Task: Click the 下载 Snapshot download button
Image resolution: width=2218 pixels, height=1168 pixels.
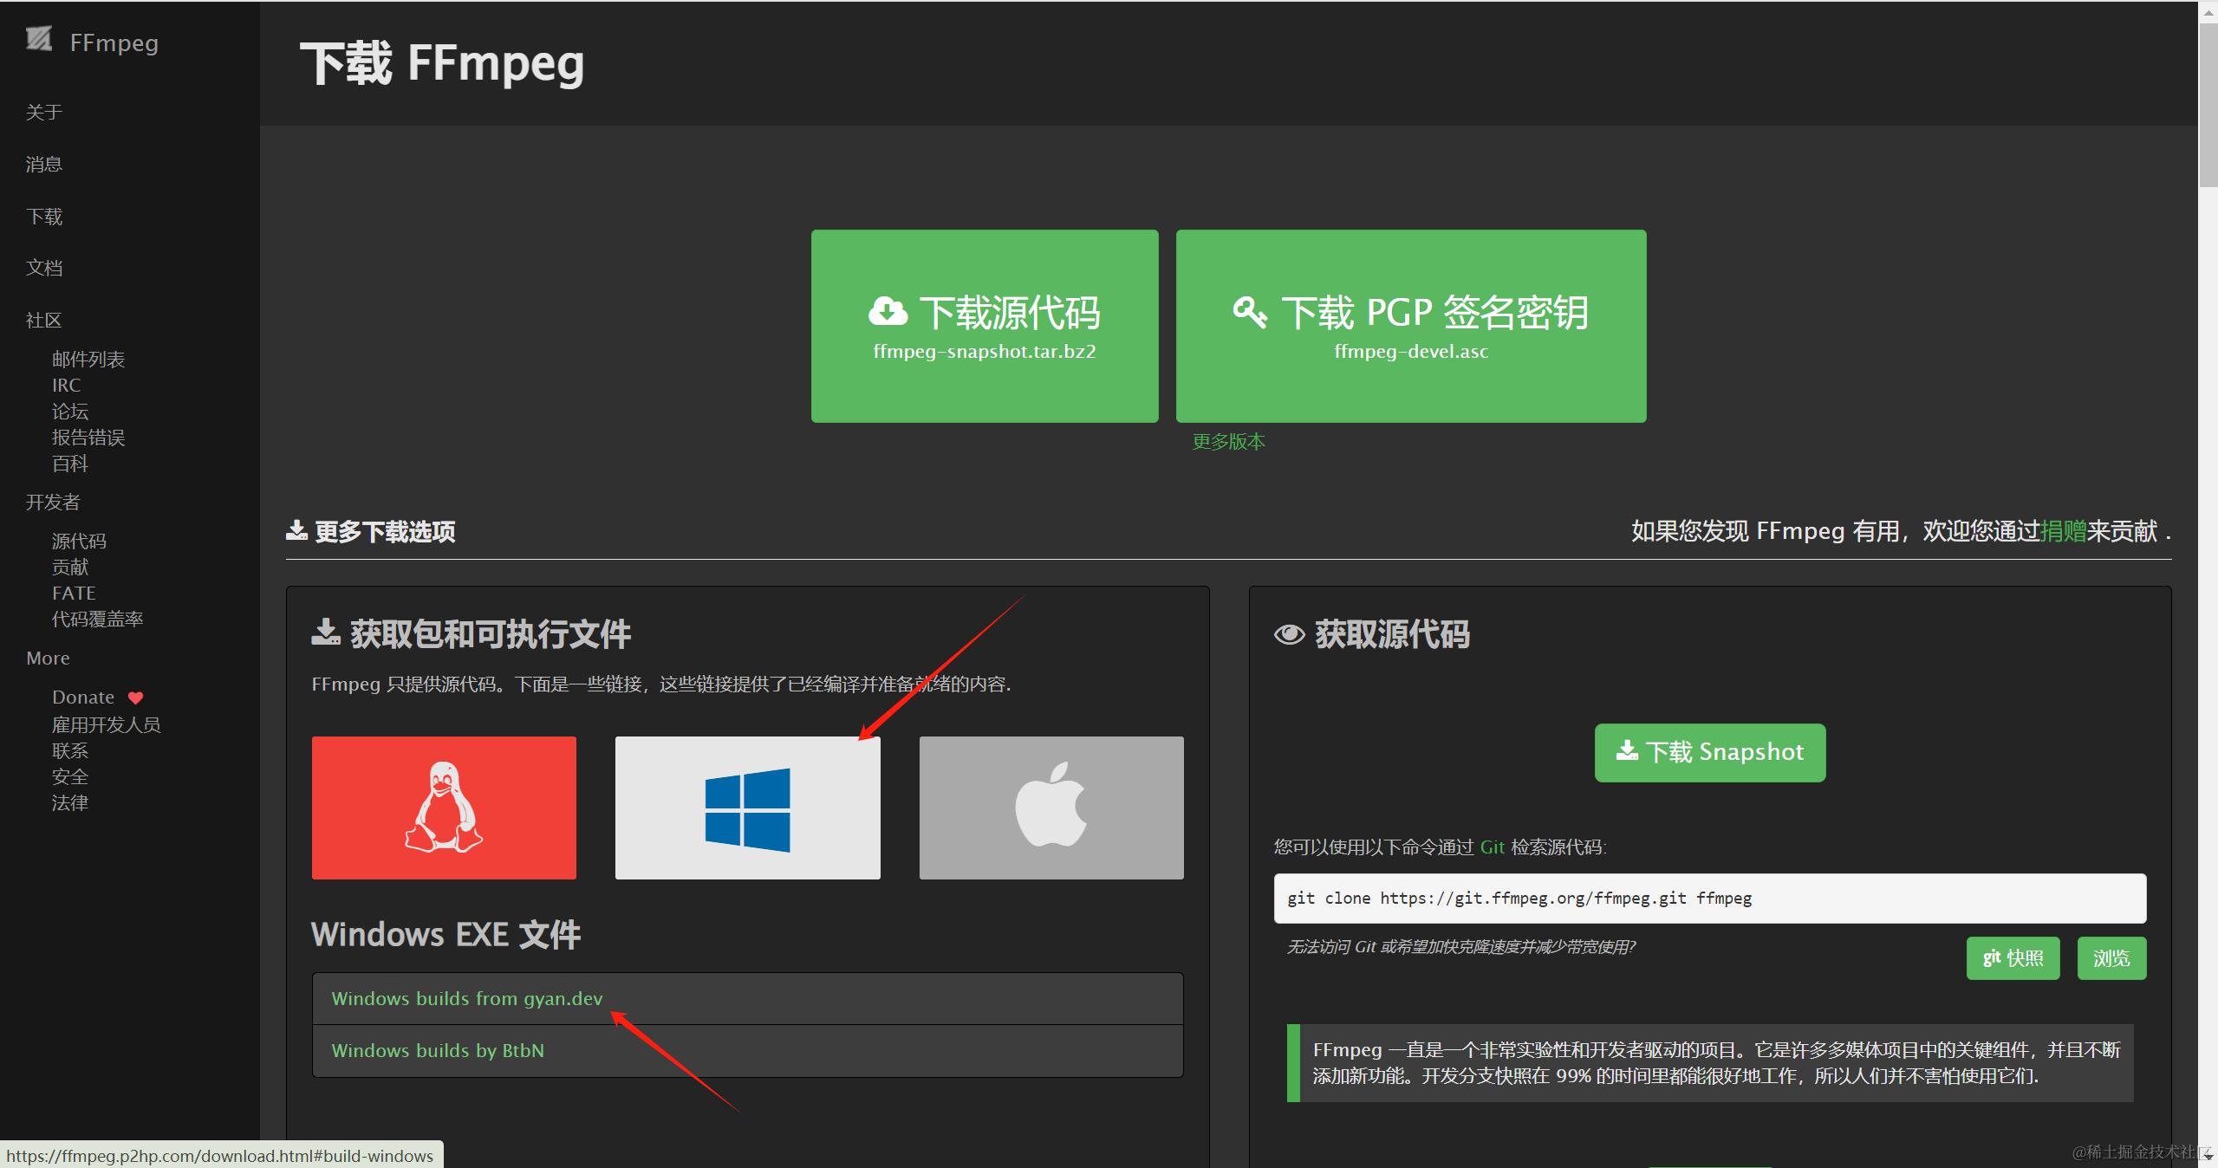Action: click(x=1709, y=752)
